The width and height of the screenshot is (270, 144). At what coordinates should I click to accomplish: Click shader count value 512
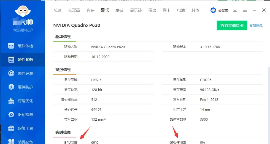[94, 100]
